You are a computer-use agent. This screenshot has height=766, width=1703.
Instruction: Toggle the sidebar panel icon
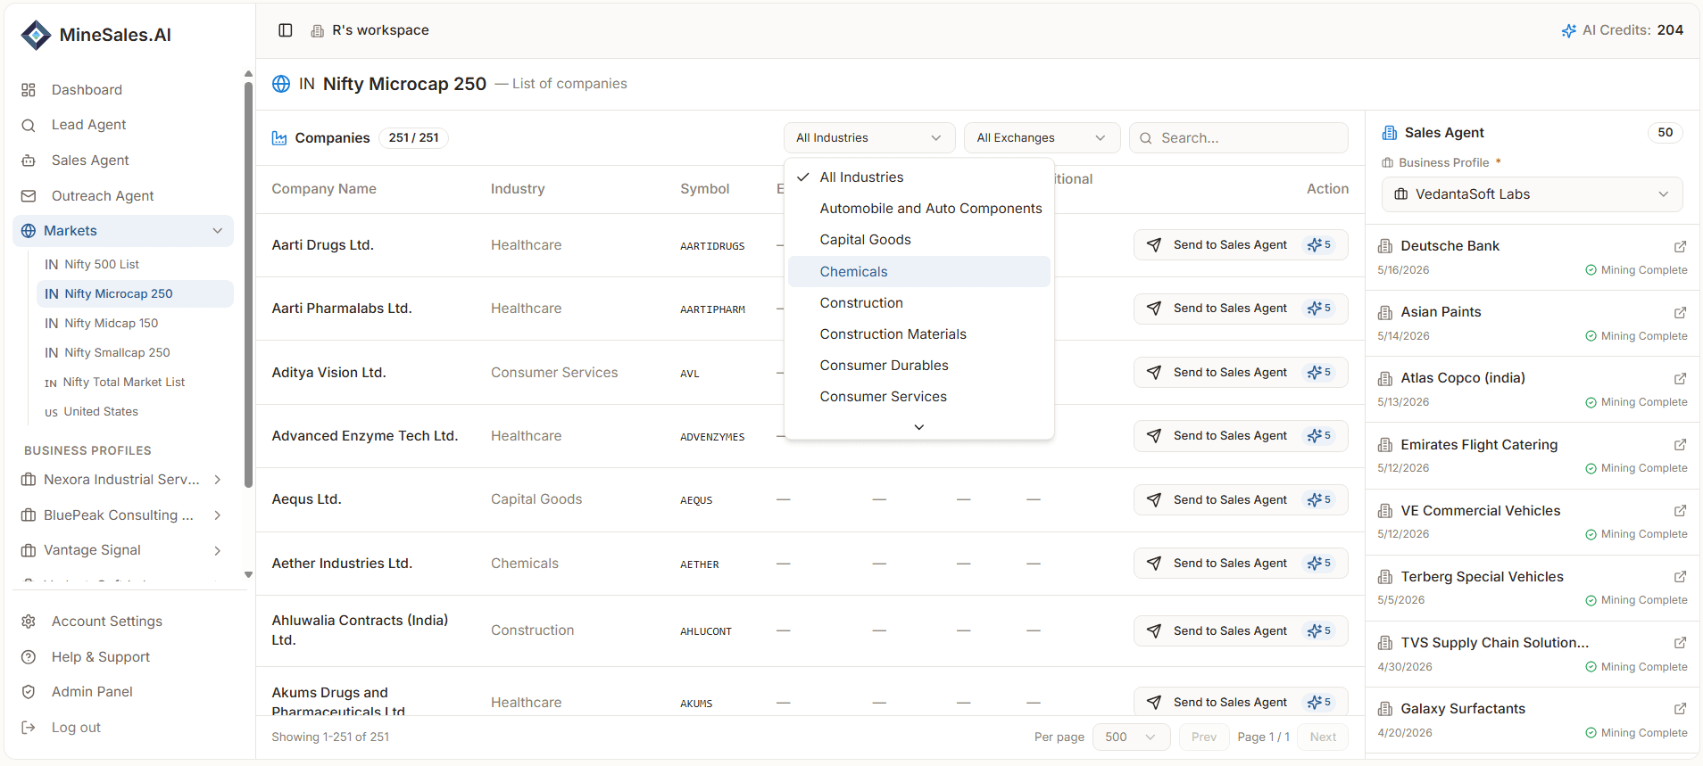click(x=286, y=30)
